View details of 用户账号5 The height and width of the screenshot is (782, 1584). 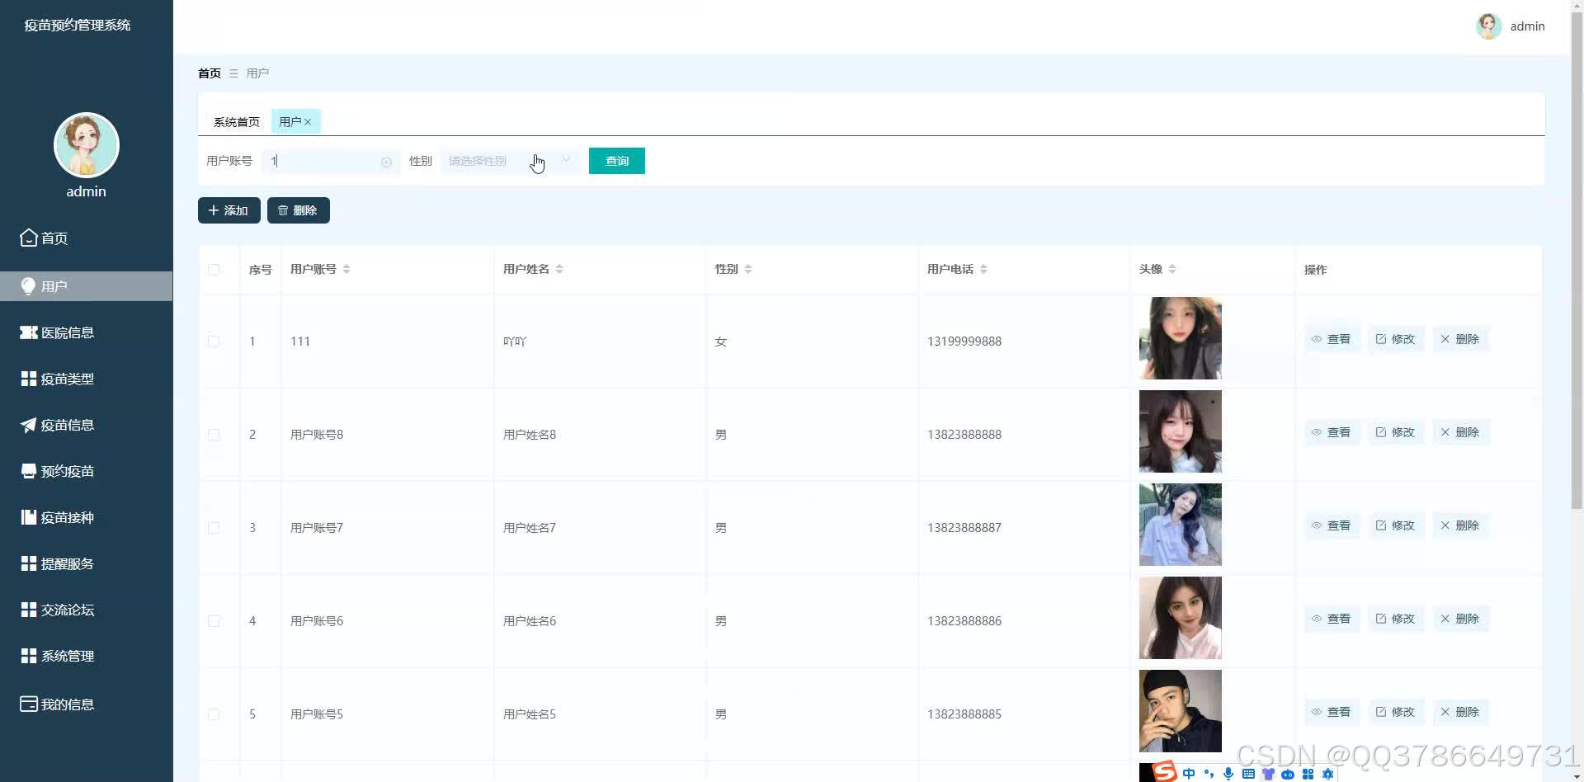pyautogui.click(x=1332, y=712)
